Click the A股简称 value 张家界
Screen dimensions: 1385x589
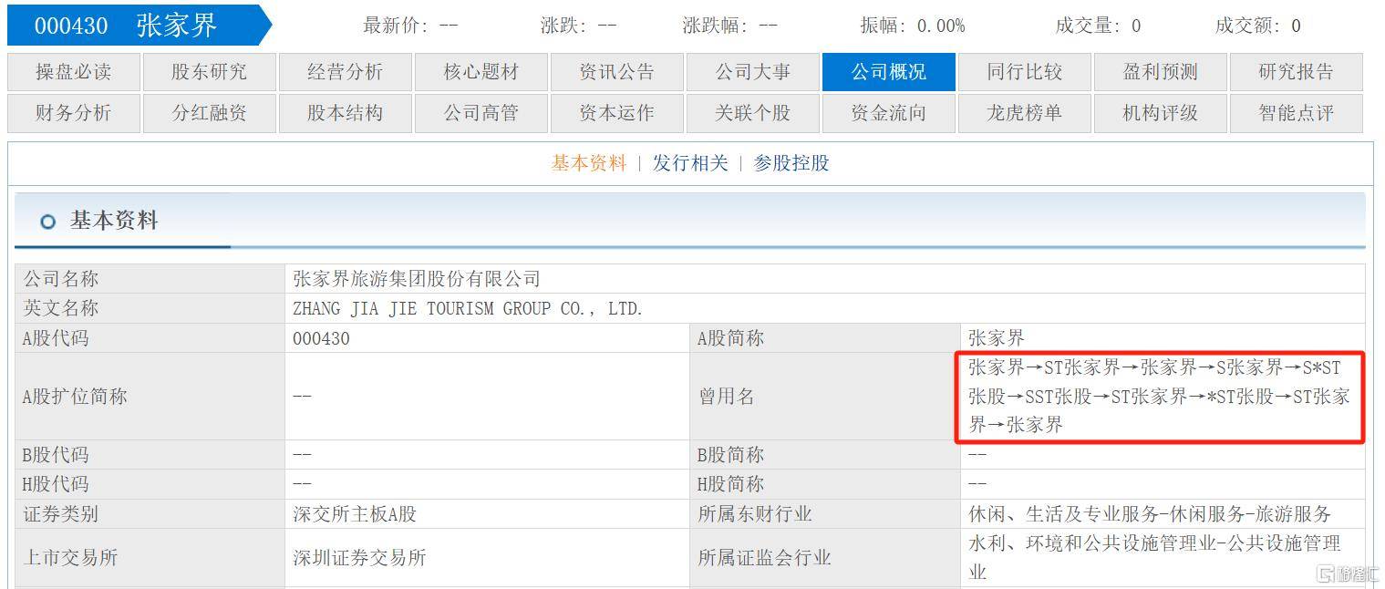point(997,338)
